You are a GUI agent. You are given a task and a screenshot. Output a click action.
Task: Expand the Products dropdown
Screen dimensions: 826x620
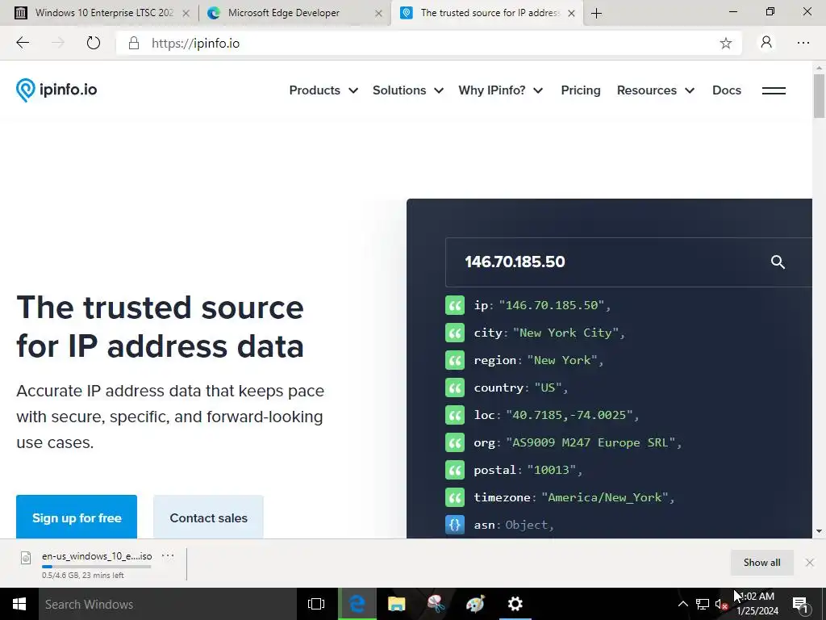click(x=323, y=90)
